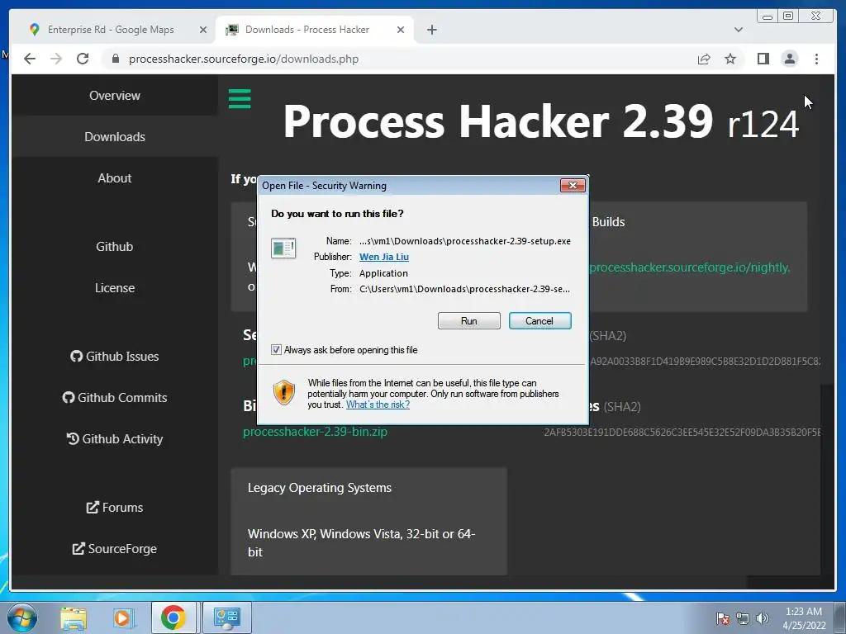Share this page via share icon
Image resolution: width=846 pixels, height=634 pixels.
click(704, 59)
